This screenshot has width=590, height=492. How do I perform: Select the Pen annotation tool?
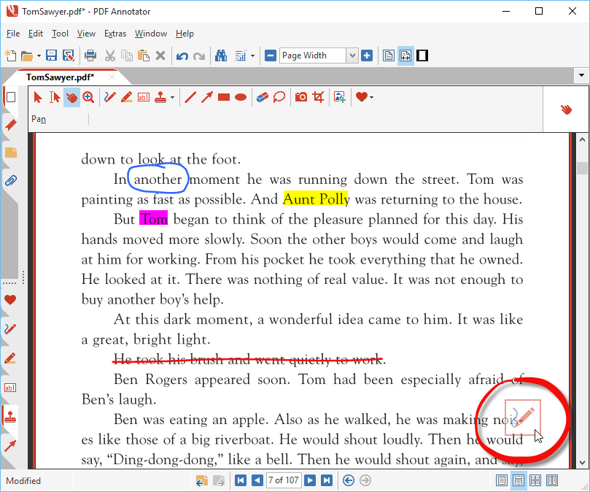110,98
